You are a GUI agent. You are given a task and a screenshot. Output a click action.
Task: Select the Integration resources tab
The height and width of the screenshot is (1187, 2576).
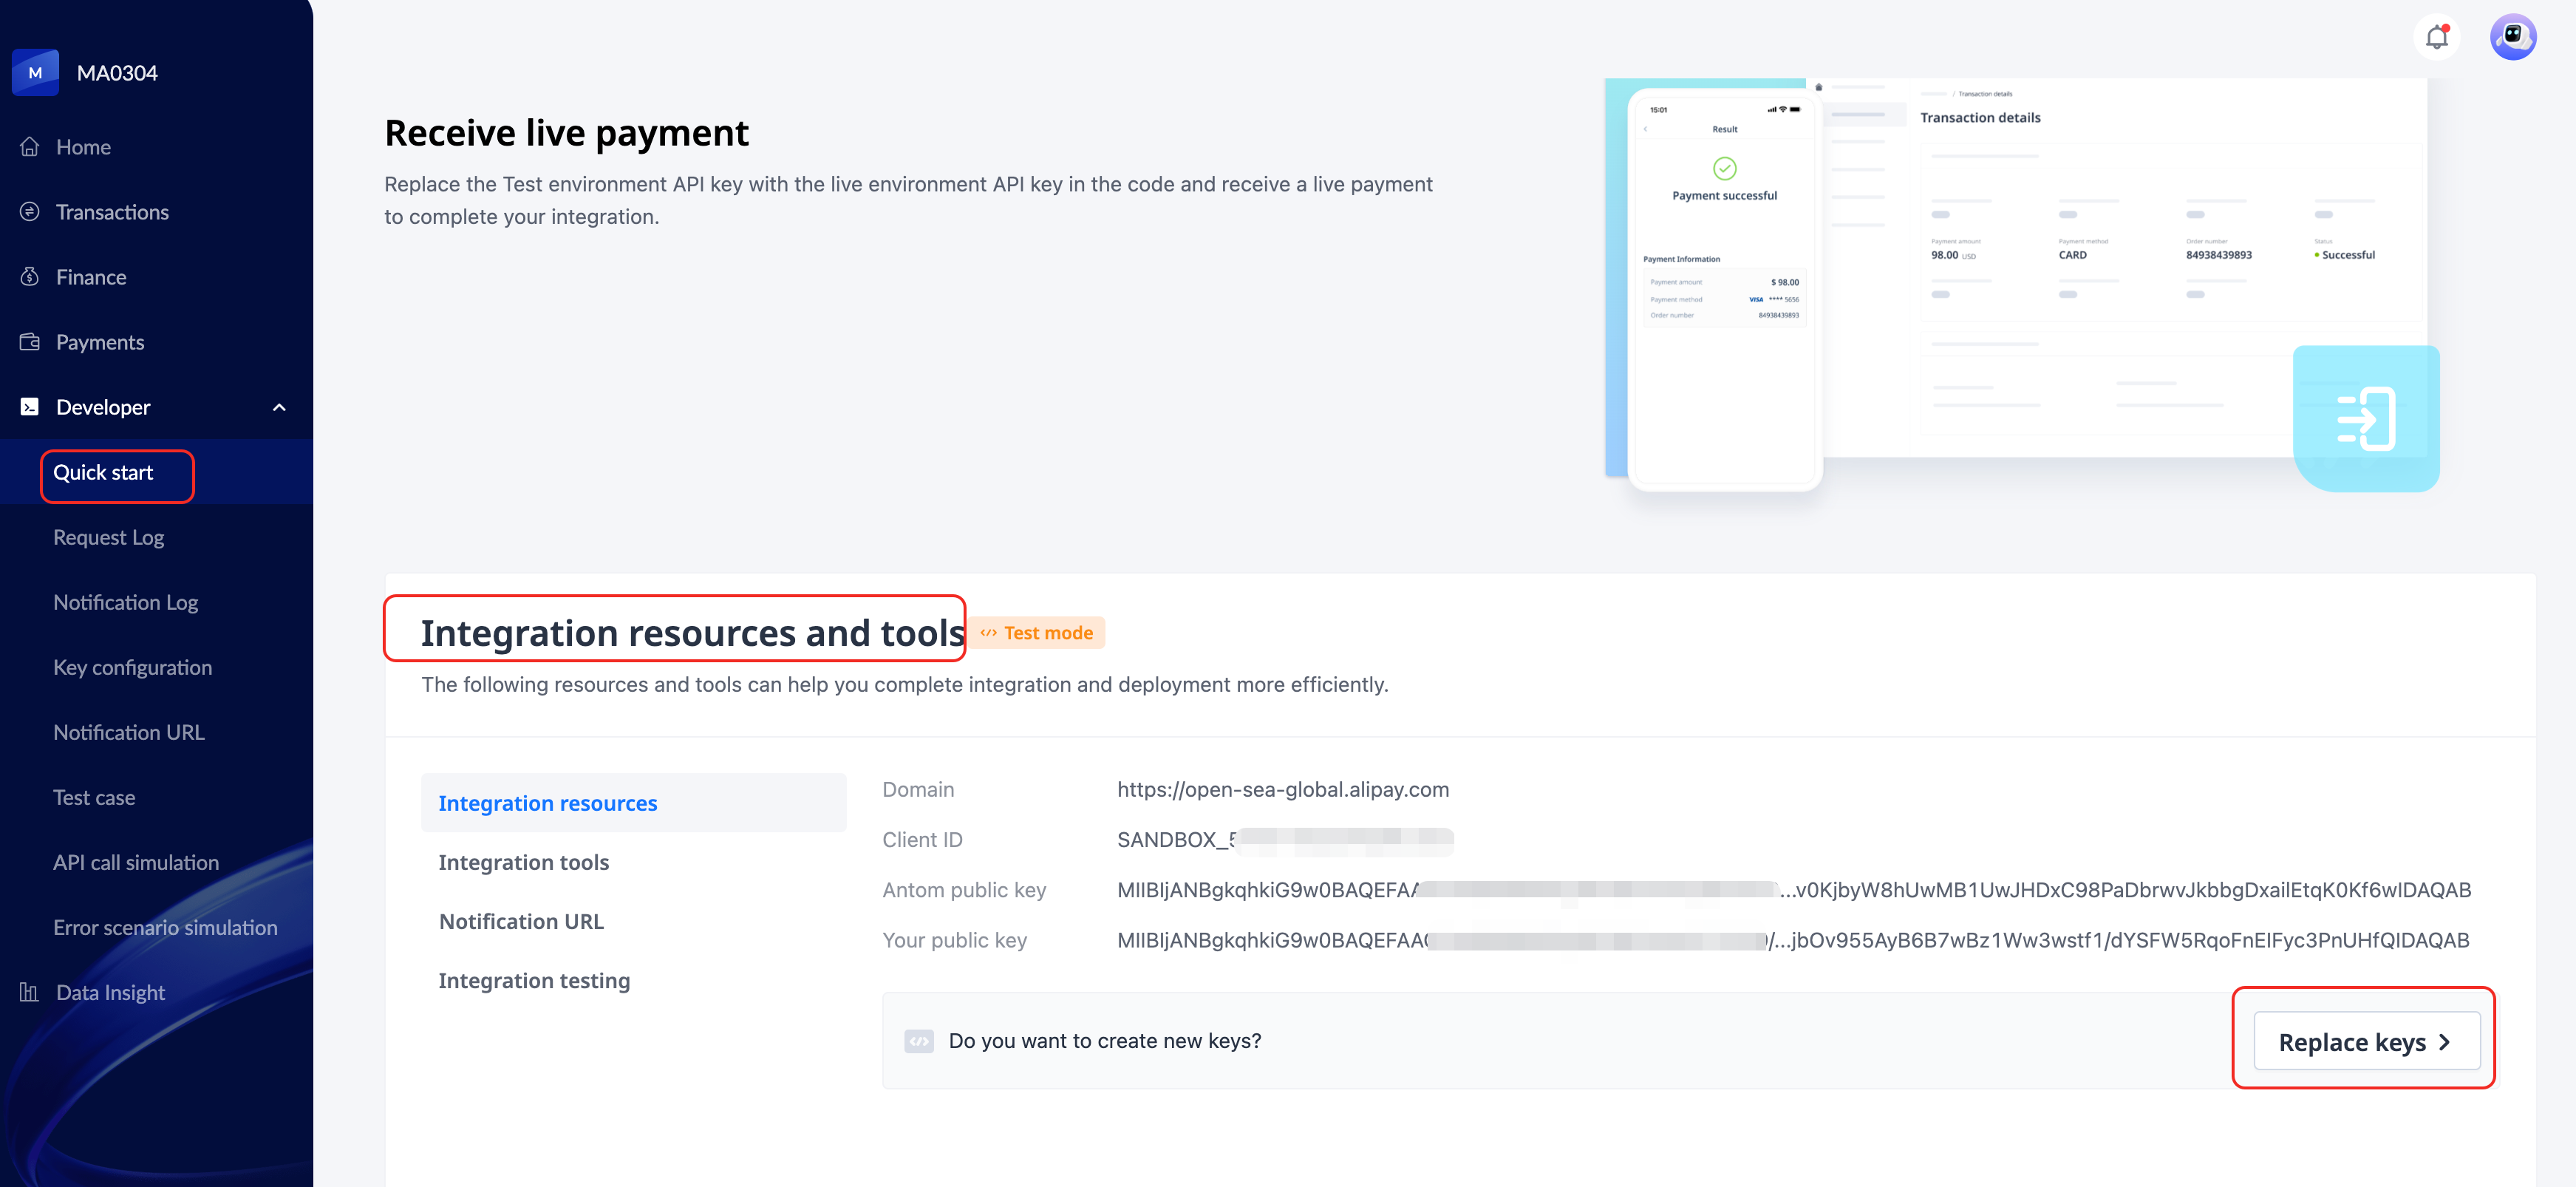[547, 803]
